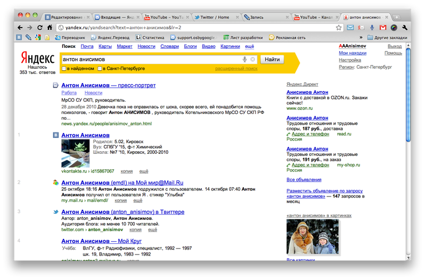The width and height of the screenshot is (425, 280).
Task: Click the browser address bar
Action: (199, 28)
